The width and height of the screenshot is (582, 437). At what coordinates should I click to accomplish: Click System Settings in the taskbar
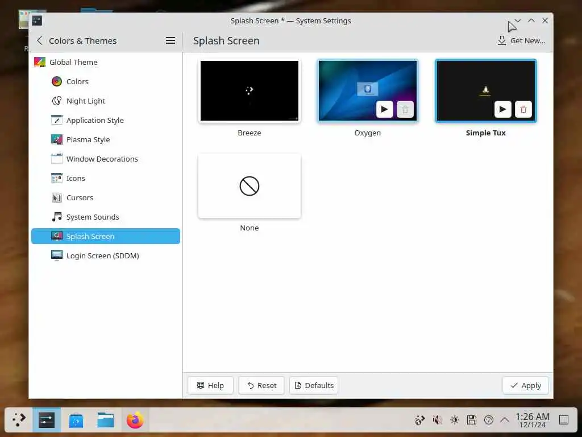[x=47, y=420]
